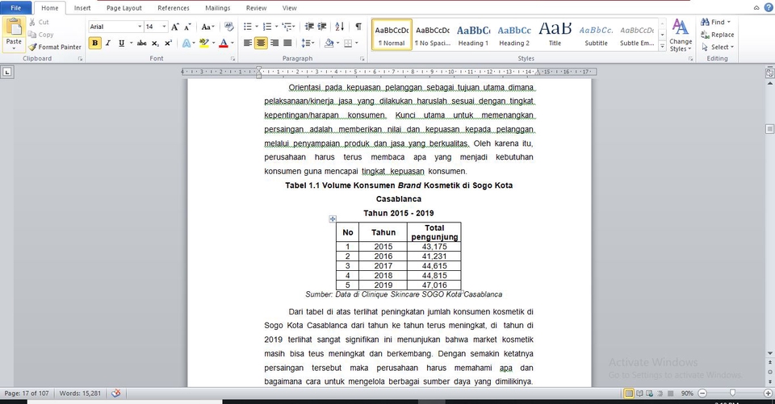This screenshot has width=775, height=404.
Task: Align text right
Action: (x=274, y=43)
